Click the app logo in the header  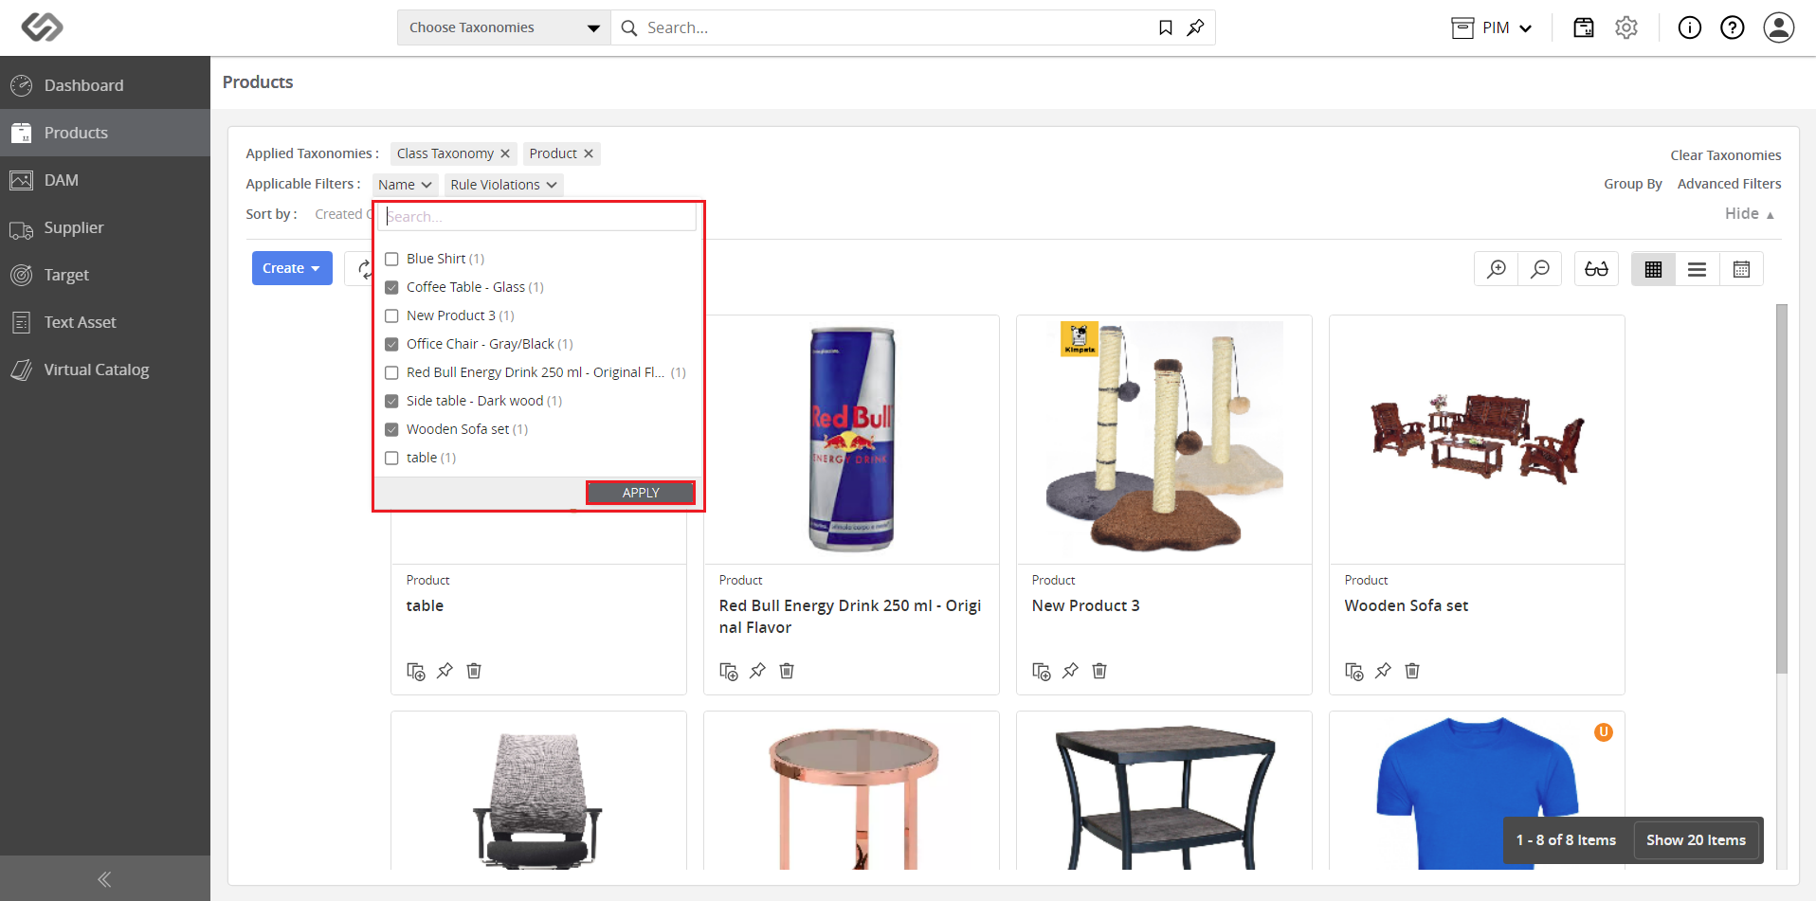coord(42,27)
